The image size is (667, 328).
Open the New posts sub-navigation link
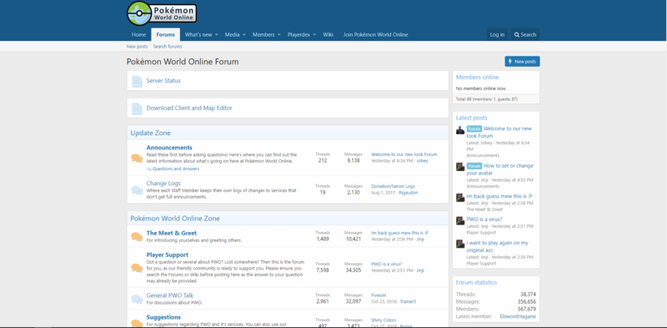pyautogui.click(x=137, y=47)
